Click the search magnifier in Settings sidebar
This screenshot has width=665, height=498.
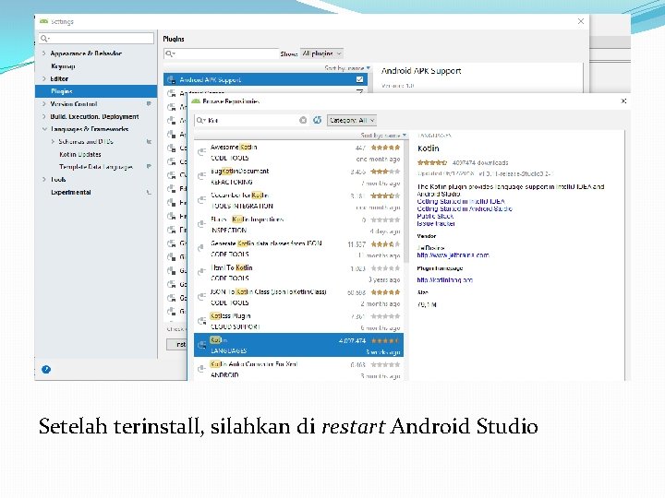(x=44, y=39)
